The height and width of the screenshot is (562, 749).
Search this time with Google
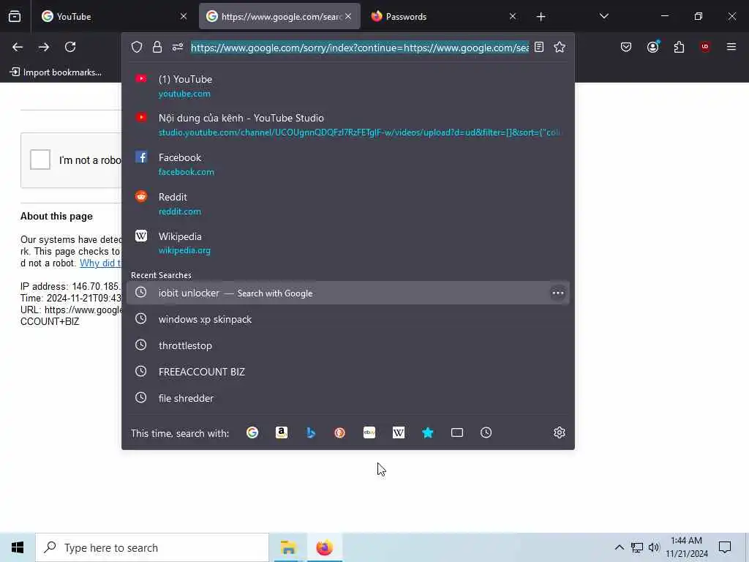click(252, 432)
